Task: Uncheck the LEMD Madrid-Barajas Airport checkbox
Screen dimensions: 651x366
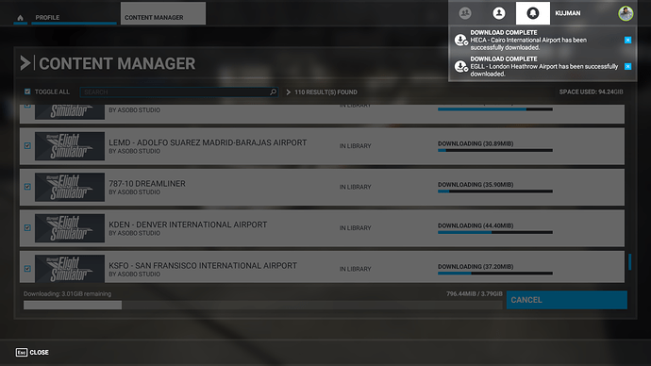Action: tap(27, 145)
